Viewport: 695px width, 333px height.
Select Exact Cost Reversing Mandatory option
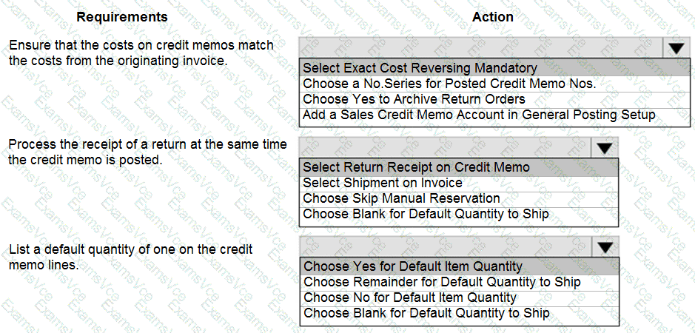420,68
